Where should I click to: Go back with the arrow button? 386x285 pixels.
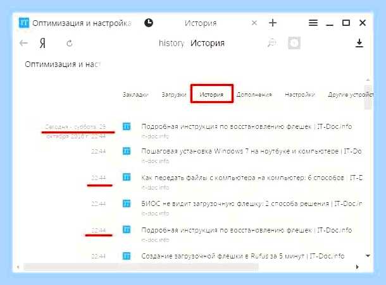tap(23, 43)
